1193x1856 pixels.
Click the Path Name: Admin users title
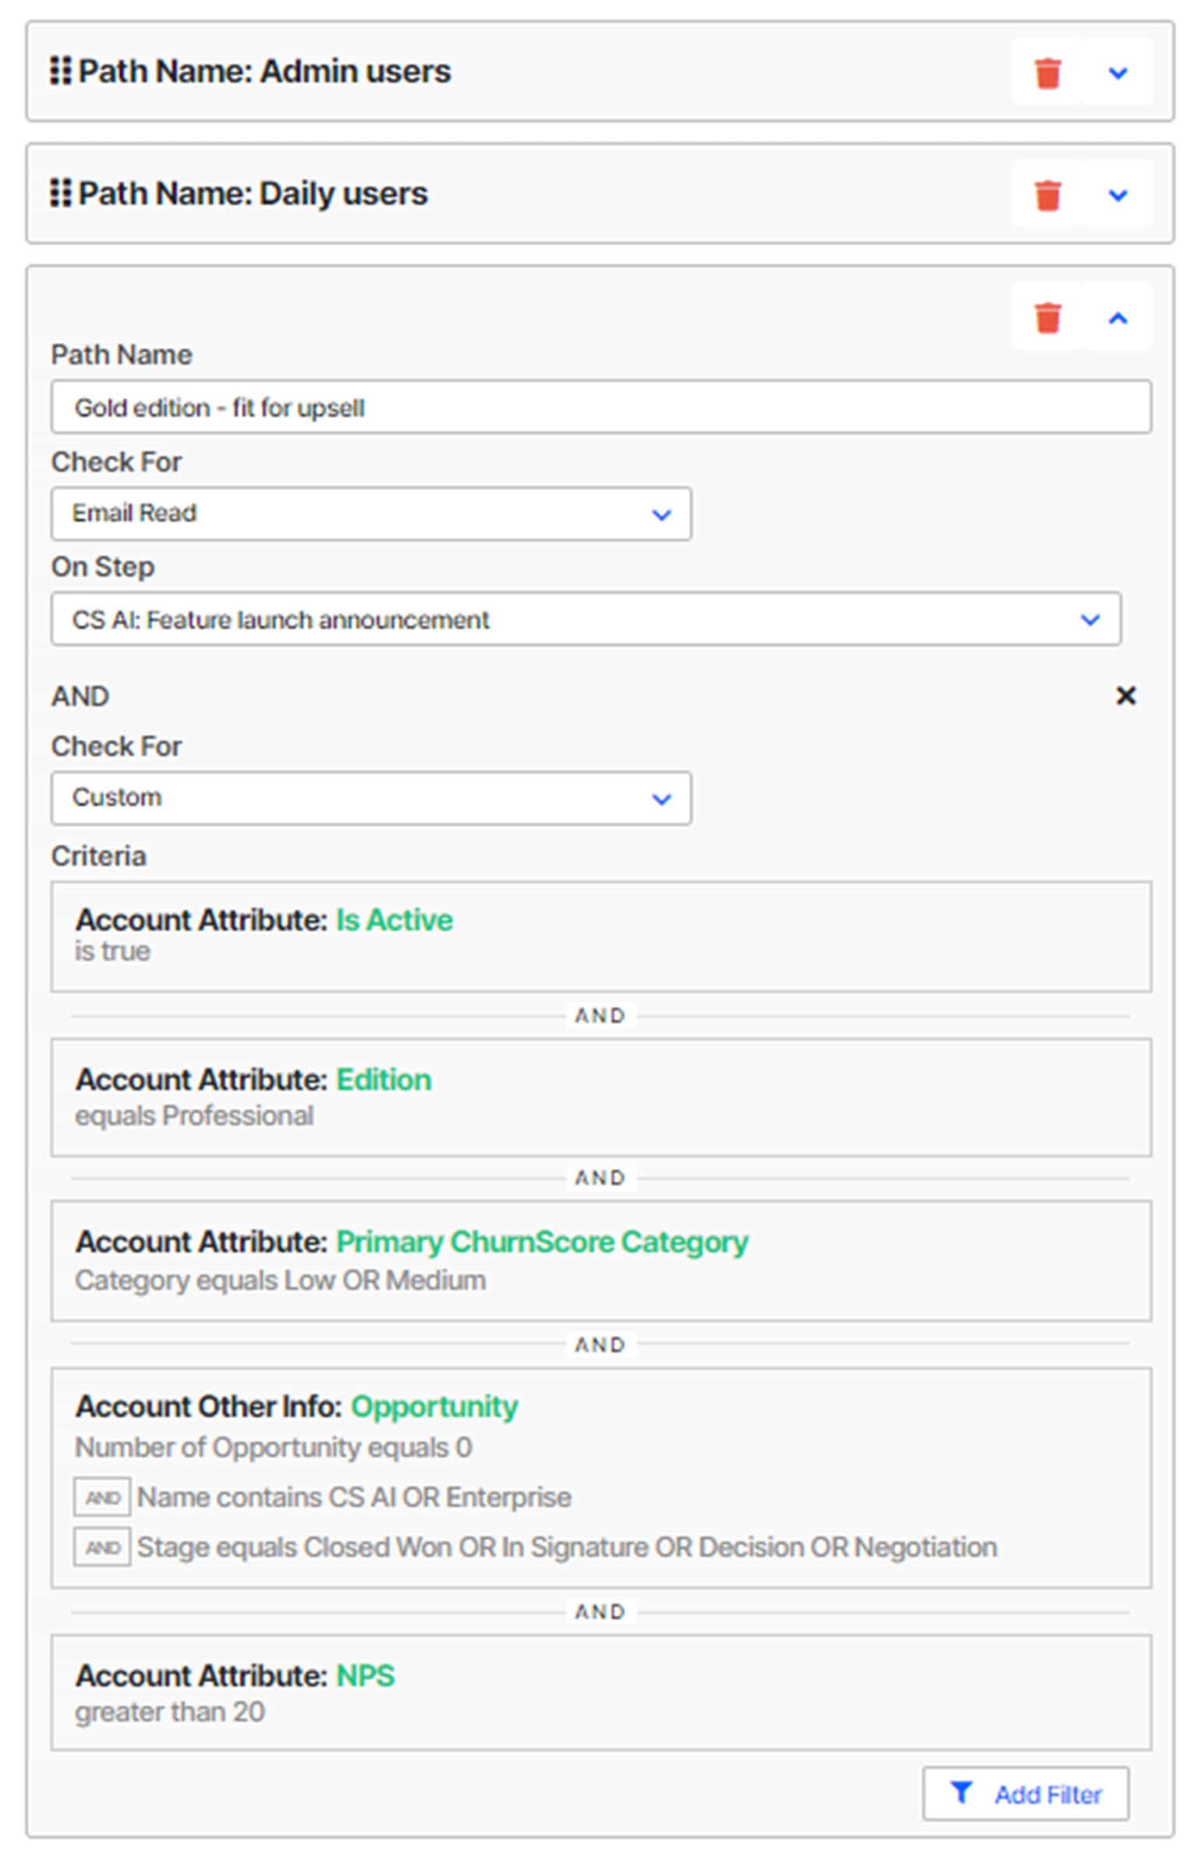tap(264, 71)
